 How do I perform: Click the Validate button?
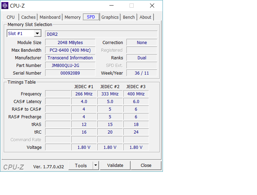[115, 166]
